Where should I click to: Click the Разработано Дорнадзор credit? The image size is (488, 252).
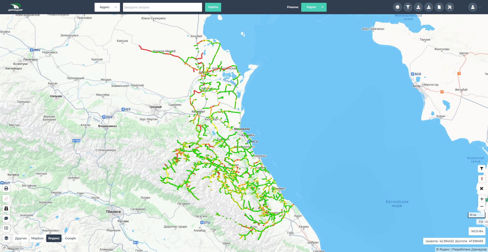click(x=469, y=249)
